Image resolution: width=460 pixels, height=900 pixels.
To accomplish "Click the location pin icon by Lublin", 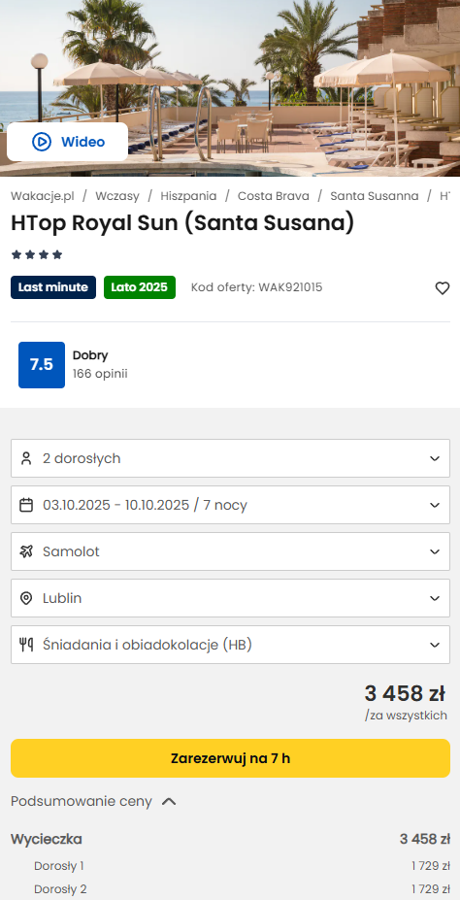I will 26,598.
